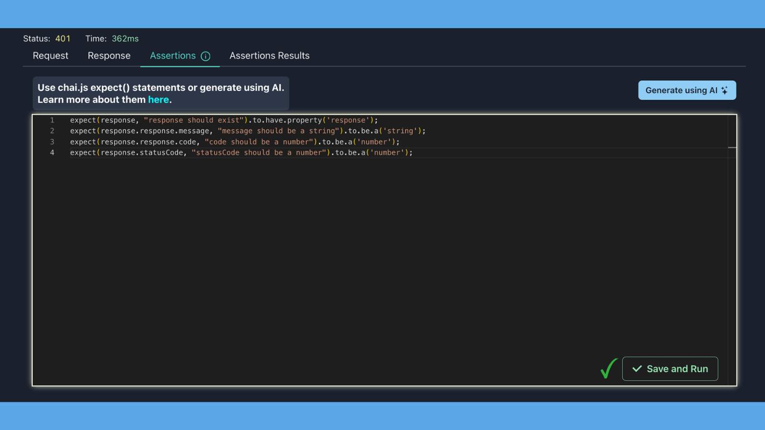Open the Request tab
Image resolution: width=765 pixels, height=430 pixels.
coord(51,55)
